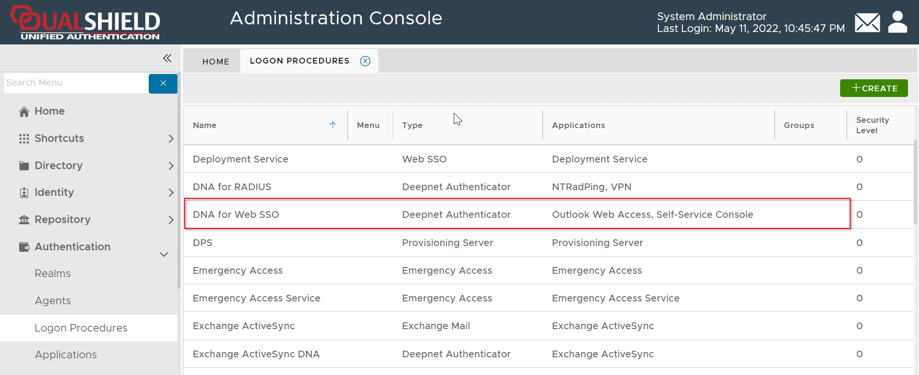
Task: Clear the Search Menu with X button
Action: tap(163, 83)
